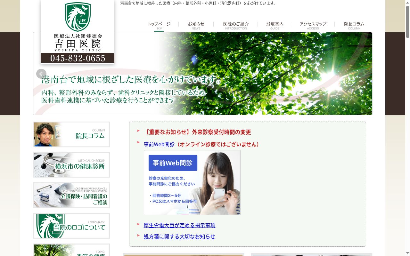
Task: Click the 事前Web問診 image banner
Action: pyautogui.click(x=192, y=182)
